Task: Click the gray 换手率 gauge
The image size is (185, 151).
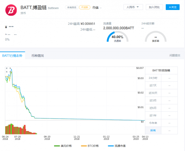Action: (x=156, y=37)
